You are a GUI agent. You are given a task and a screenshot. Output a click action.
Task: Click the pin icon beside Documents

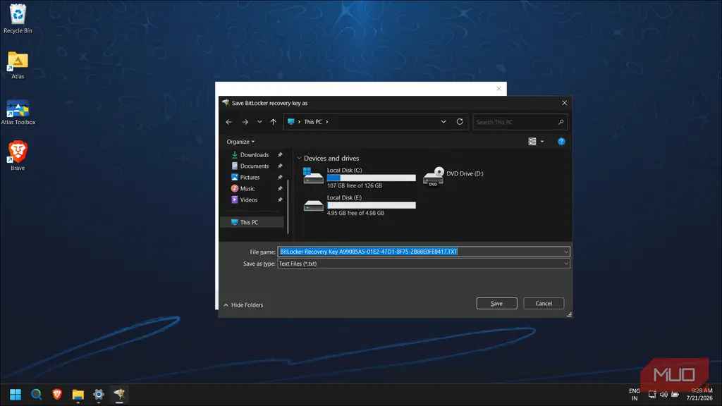[x=280, y=166]
